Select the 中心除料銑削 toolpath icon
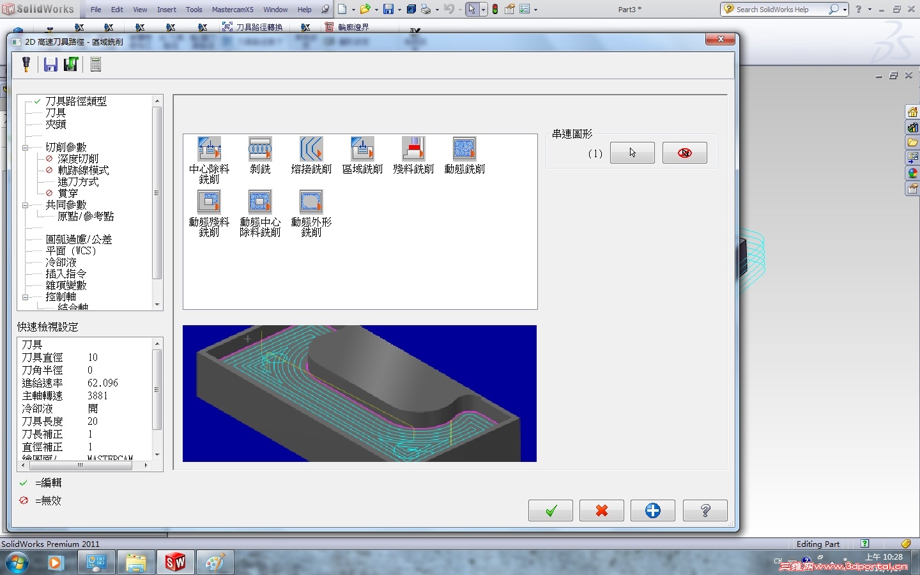Screen dimensions: 920x575 [x=209, y=149]
